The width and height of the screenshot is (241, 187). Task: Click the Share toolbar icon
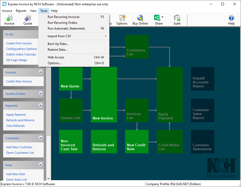pyautogui.click(x=157, y=18)
